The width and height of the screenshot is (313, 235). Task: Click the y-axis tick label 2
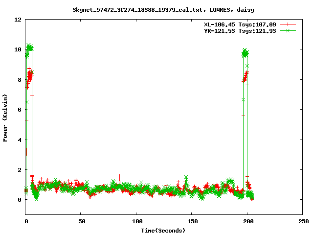[20, 170]
